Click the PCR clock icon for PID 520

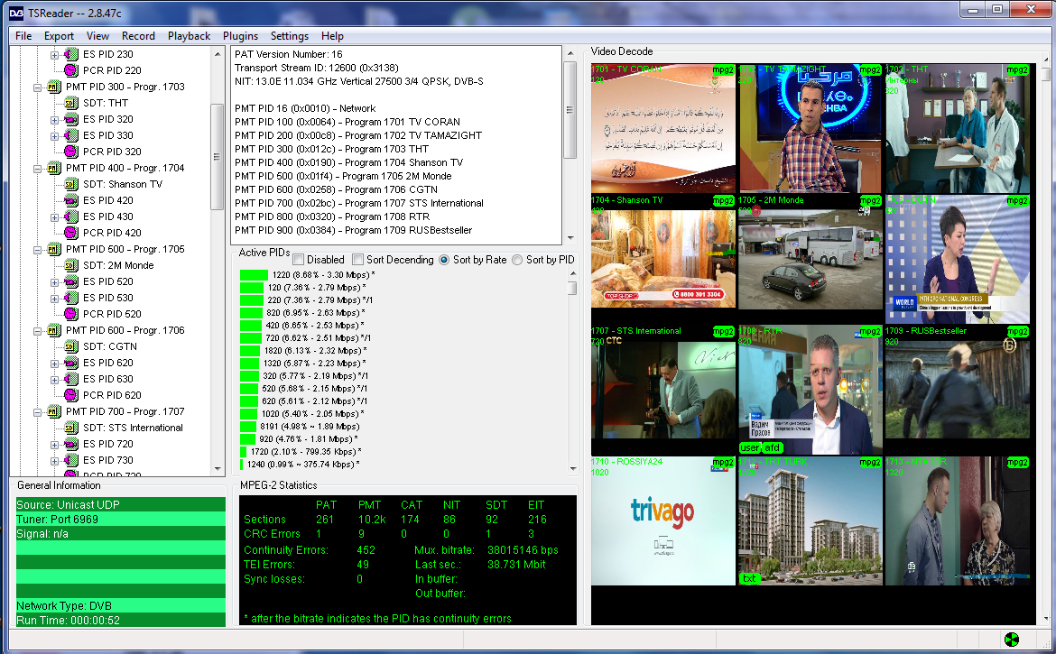click(x=71, y=314)
